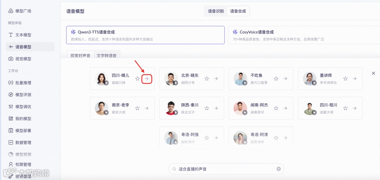This screenshot has height=180, width=380.
Task: Click the arrow on 闽南-阿杰 card
Action: (x=285, y=108)
